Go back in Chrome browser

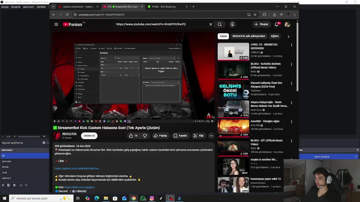pyautogui.click(x=53, y=15)
